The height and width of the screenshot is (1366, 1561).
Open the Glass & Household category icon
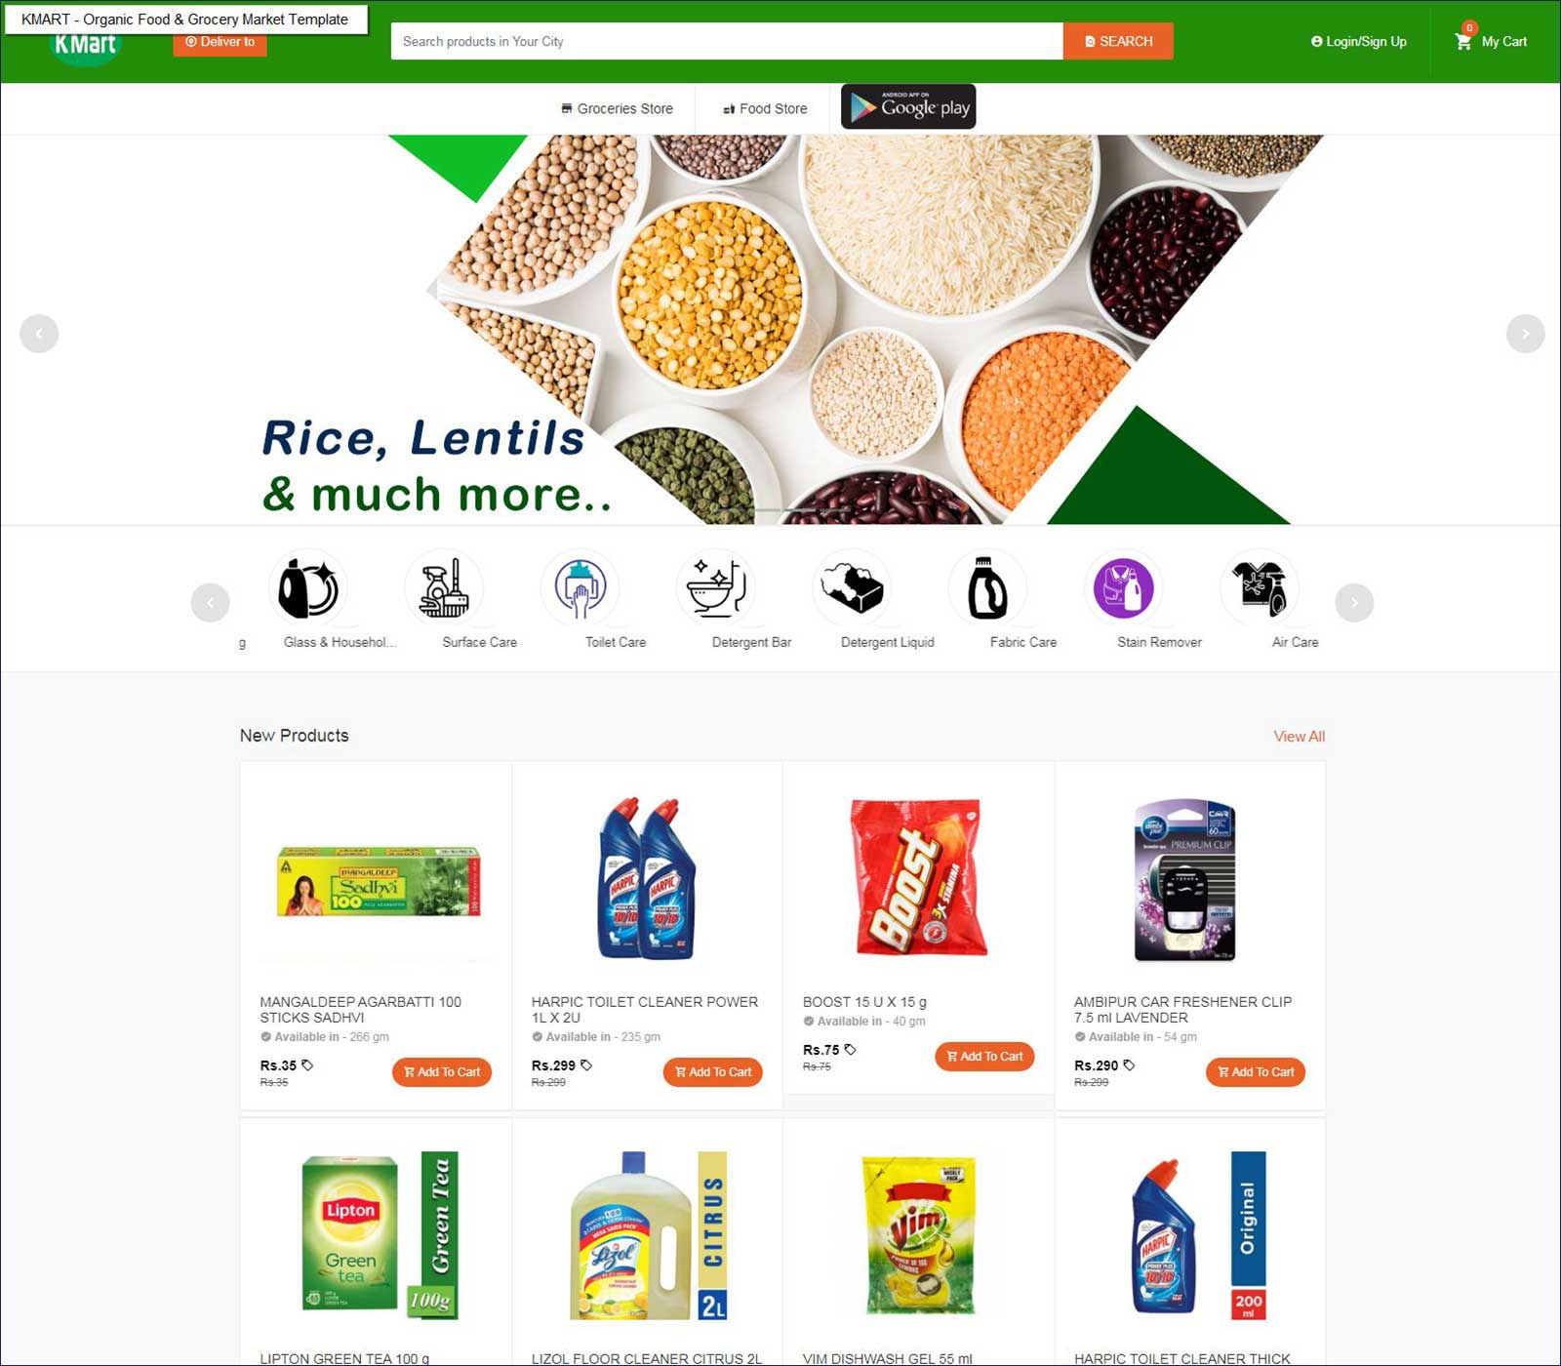coord(308,588)
